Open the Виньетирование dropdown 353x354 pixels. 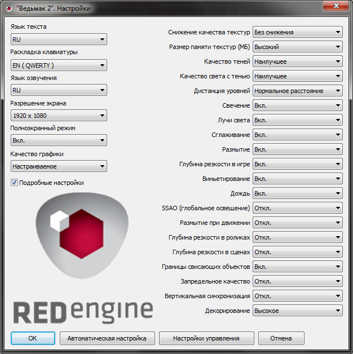pos(297,179)
